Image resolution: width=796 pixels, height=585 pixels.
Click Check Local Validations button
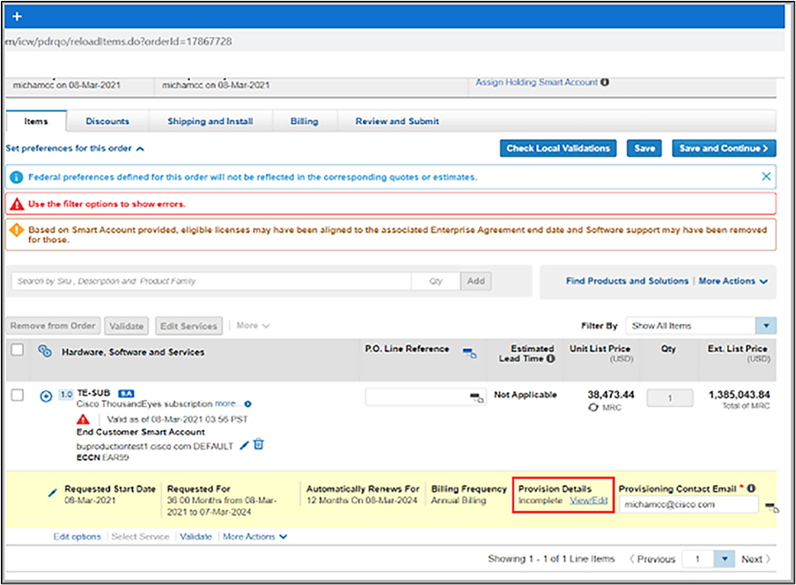pyautogui.click(x=558, y=148)
